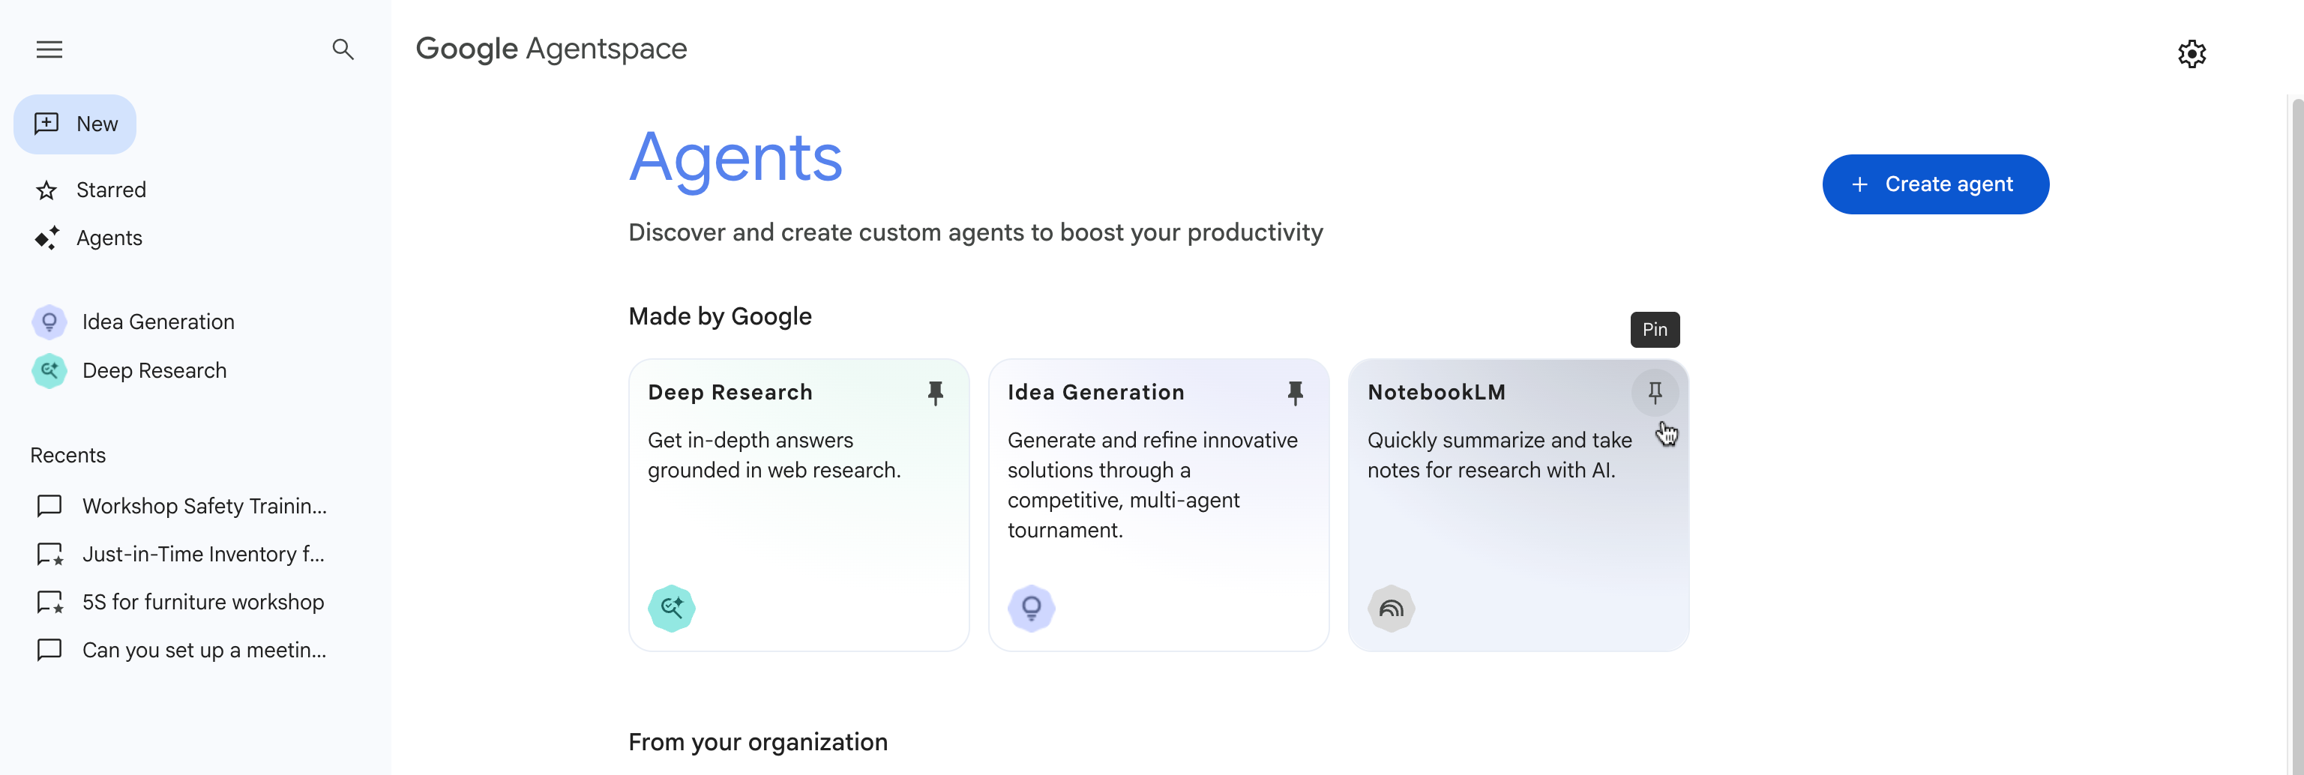The height and width of the screenshot is (775, 2304).
Task: Open recent chat Just-in-Time Inventory f...
Action: [x=204, y=554]
